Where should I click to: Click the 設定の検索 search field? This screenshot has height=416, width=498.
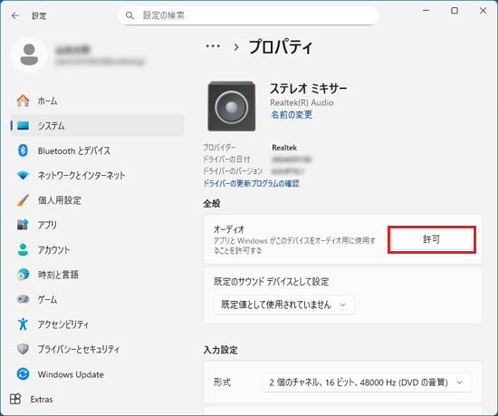(x=249, y=15)
